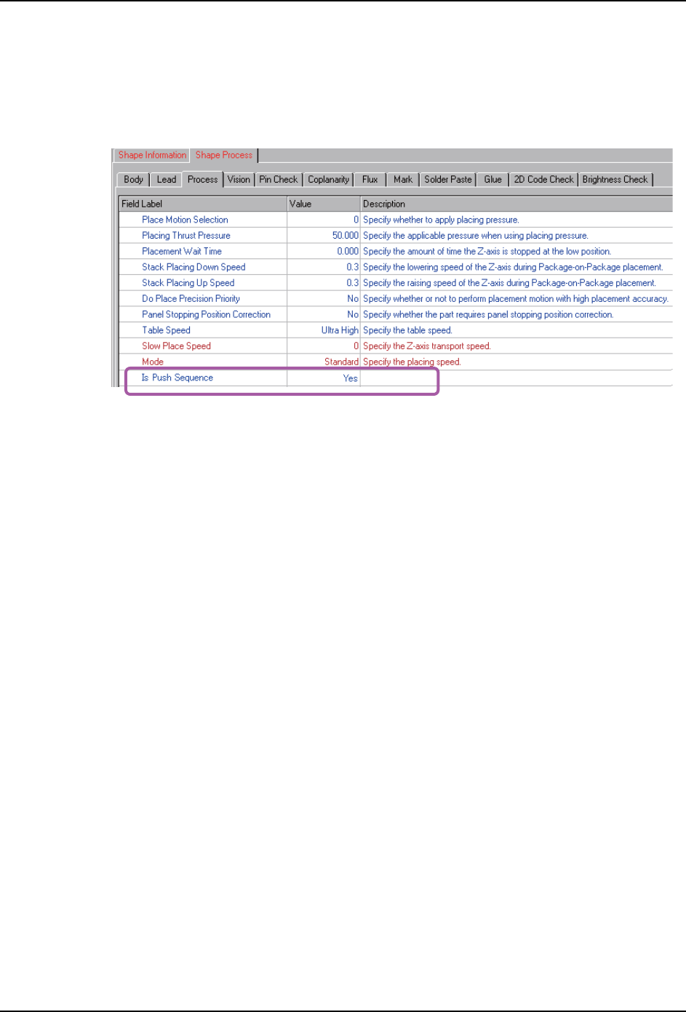Select the Stack Placing Up Speed label
Viewport: 686px width, 1012px height.
[x=188, y=283]
